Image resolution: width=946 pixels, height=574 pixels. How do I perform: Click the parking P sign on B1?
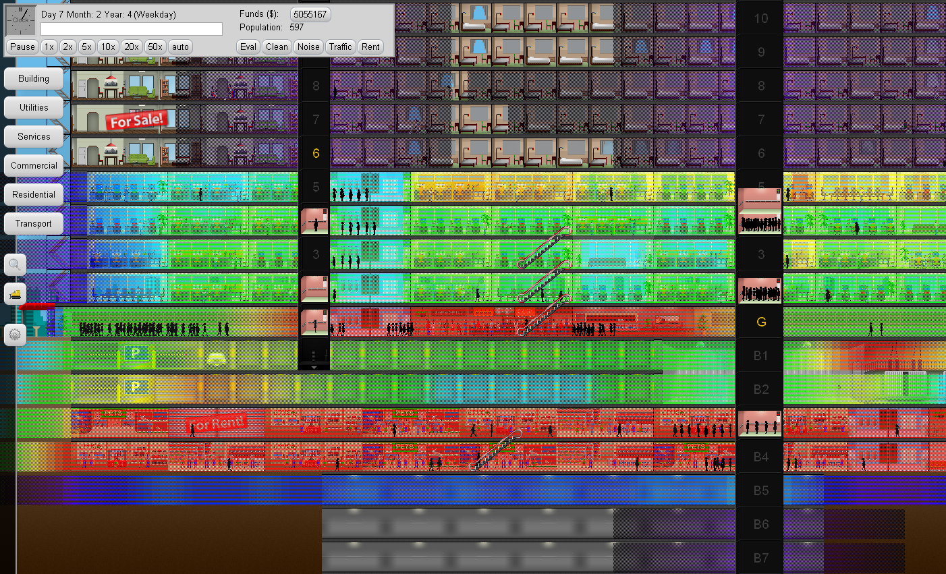point(136,353)
